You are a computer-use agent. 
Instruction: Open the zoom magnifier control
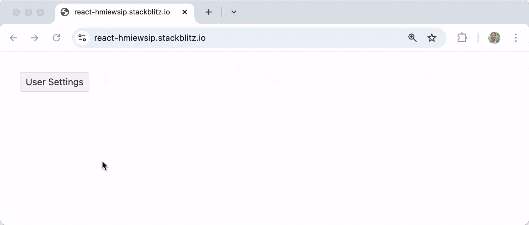412,38
